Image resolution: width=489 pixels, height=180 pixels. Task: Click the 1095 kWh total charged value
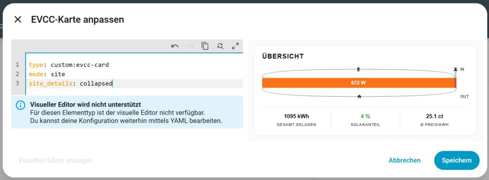(296, 116)
